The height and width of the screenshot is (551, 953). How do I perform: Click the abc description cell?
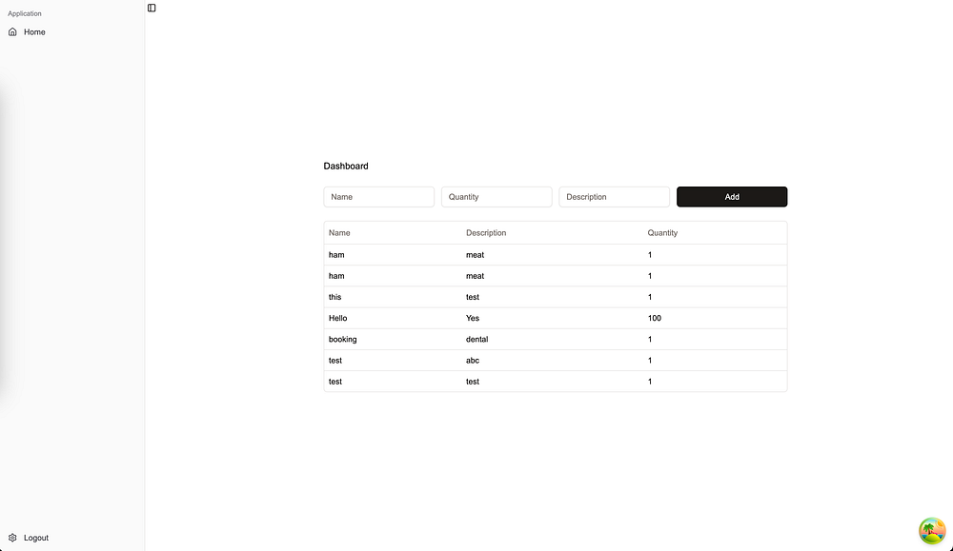pyautogui.click(x=474, y=361)
